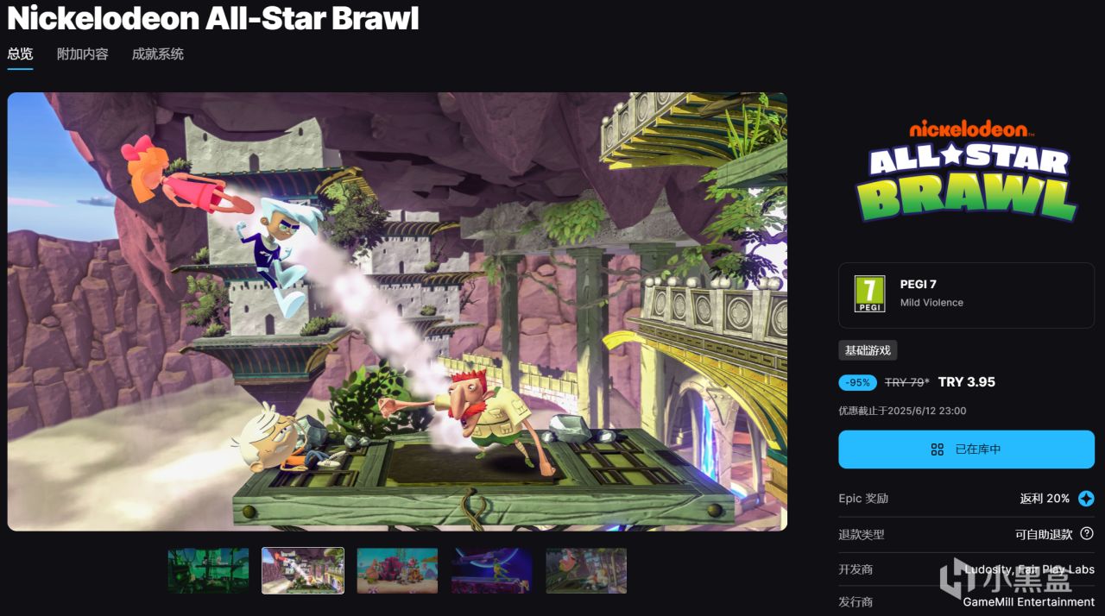Click the grid icon in library button
The image size is (1105, 616).
click(938, 449)
